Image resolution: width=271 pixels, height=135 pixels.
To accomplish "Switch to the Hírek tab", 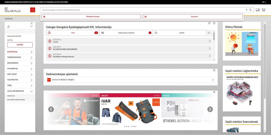I will (73, 33).
